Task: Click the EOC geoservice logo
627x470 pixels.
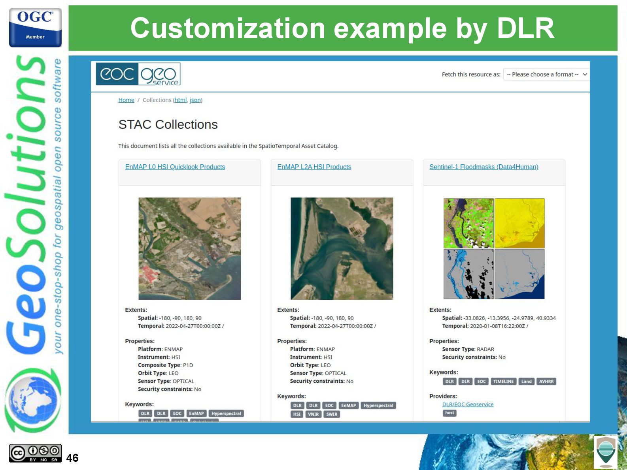Action: click(x=138, y=74)
